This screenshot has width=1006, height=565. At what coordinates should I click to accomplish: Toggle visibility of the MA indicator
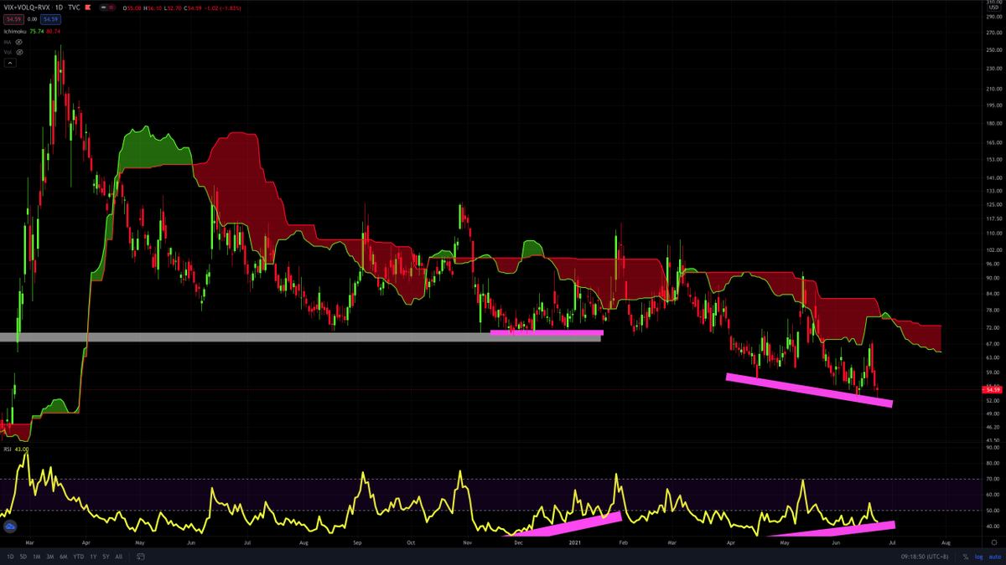(18, 41)
